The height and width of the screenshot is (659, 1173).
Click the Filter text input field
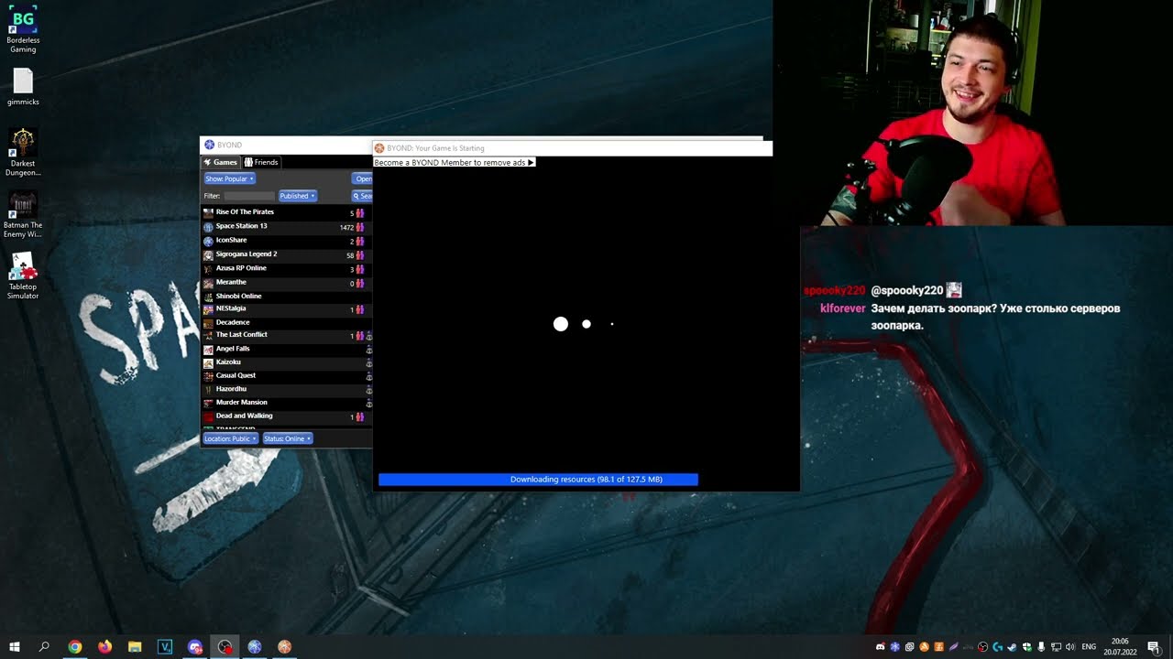(x=249, y=196)
